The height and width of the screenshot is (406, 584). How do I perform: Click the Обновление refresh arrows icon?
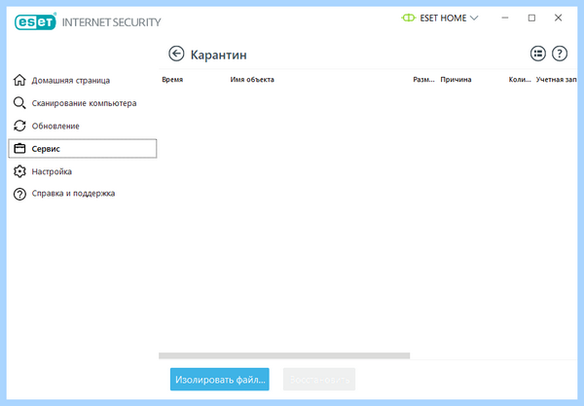click(19, 126)
